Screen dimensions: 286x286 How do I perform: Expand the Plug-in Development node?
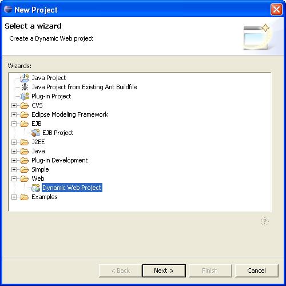[x=14, y=160]
